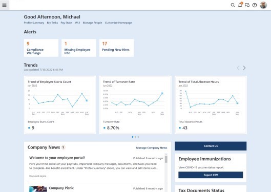Select the first trends carousel dot
Viewport: 271px width, 192px height.
click(133, 137)
